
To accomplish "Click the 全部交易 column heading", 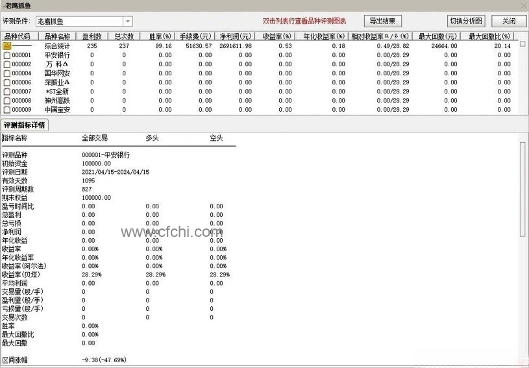I will click(x=95, y=138).
